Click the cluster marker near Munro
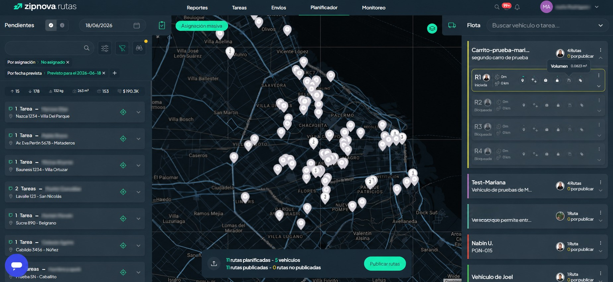Image resolution: width=613 pixels, height=282 pixels. click(230, 52)
